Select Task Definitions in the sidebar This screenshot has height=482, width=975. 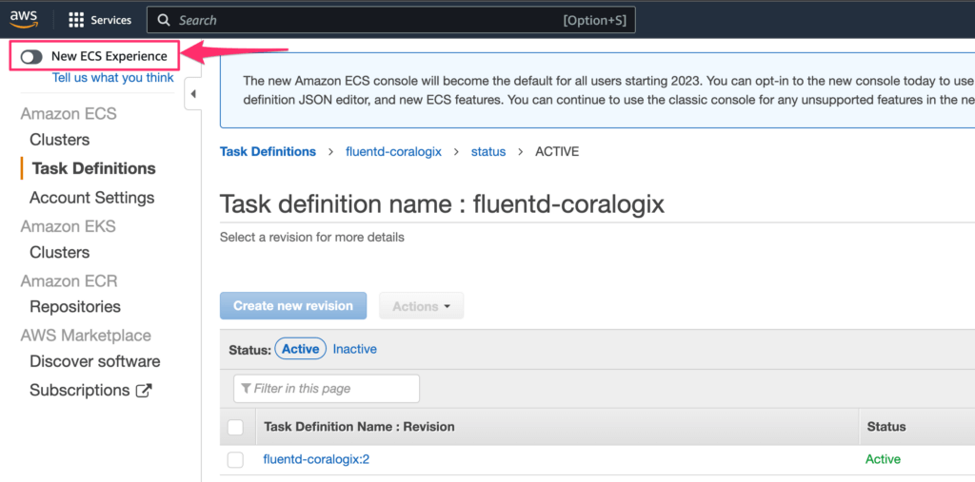tap(94, 169)
